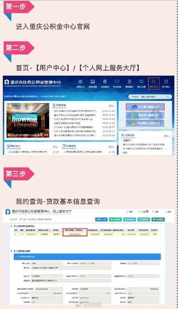This screenshot has height=309, width=178.
Task: Open the 政策法规 navigation icon
Action: pos(93,84)
